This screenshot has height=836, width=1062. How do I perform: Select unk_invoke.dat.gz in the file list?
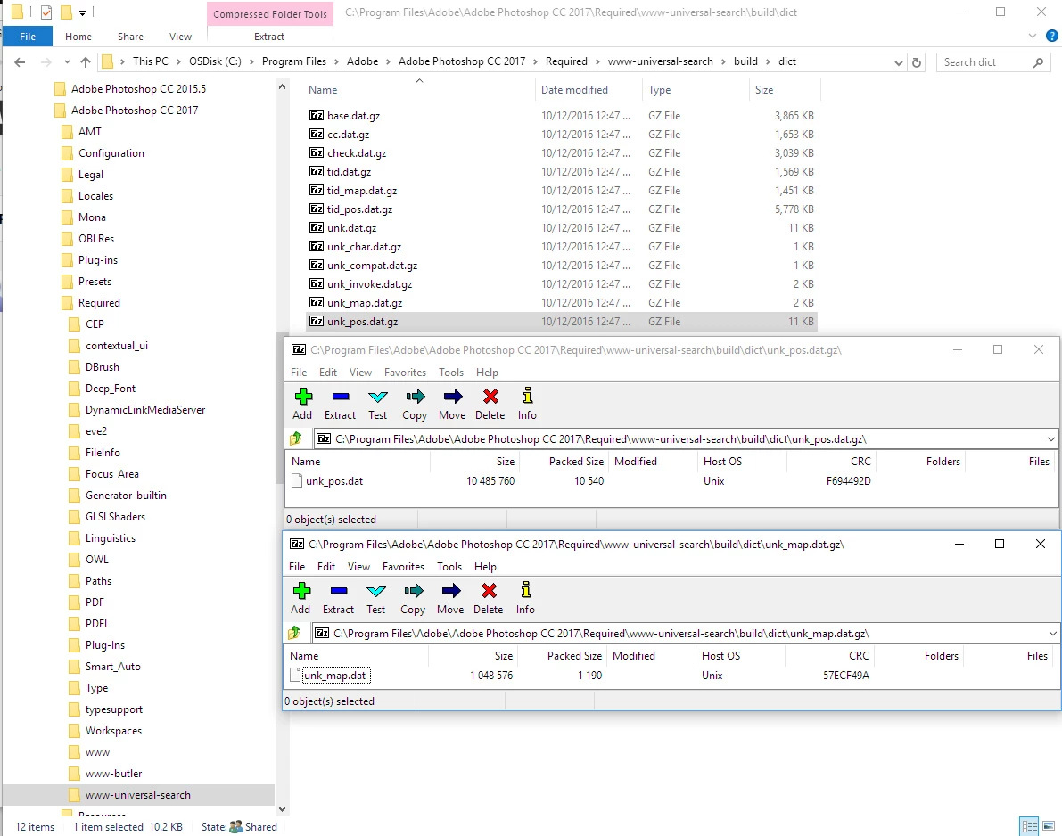click(x=369, y=284)
